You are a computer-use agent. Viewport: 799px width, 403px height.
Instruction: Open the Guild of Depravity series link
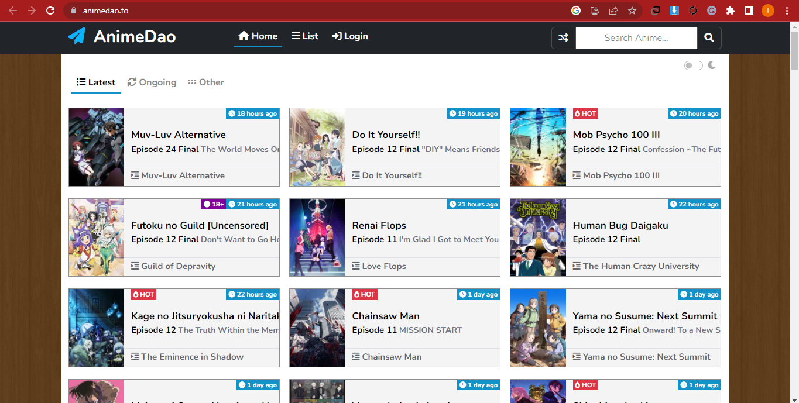pyautogui.click(x=173, y=266)
